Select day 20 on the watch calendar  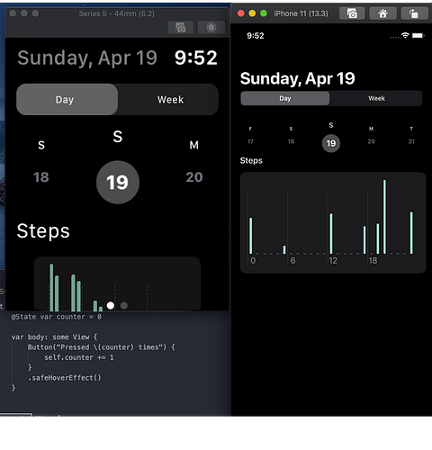194,177
